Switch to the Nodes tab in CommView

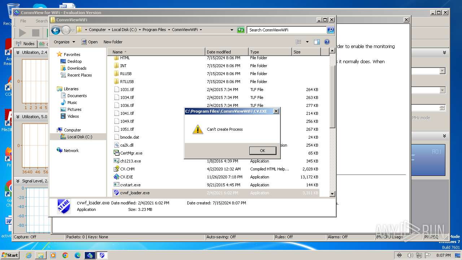[x=25, y=44]
